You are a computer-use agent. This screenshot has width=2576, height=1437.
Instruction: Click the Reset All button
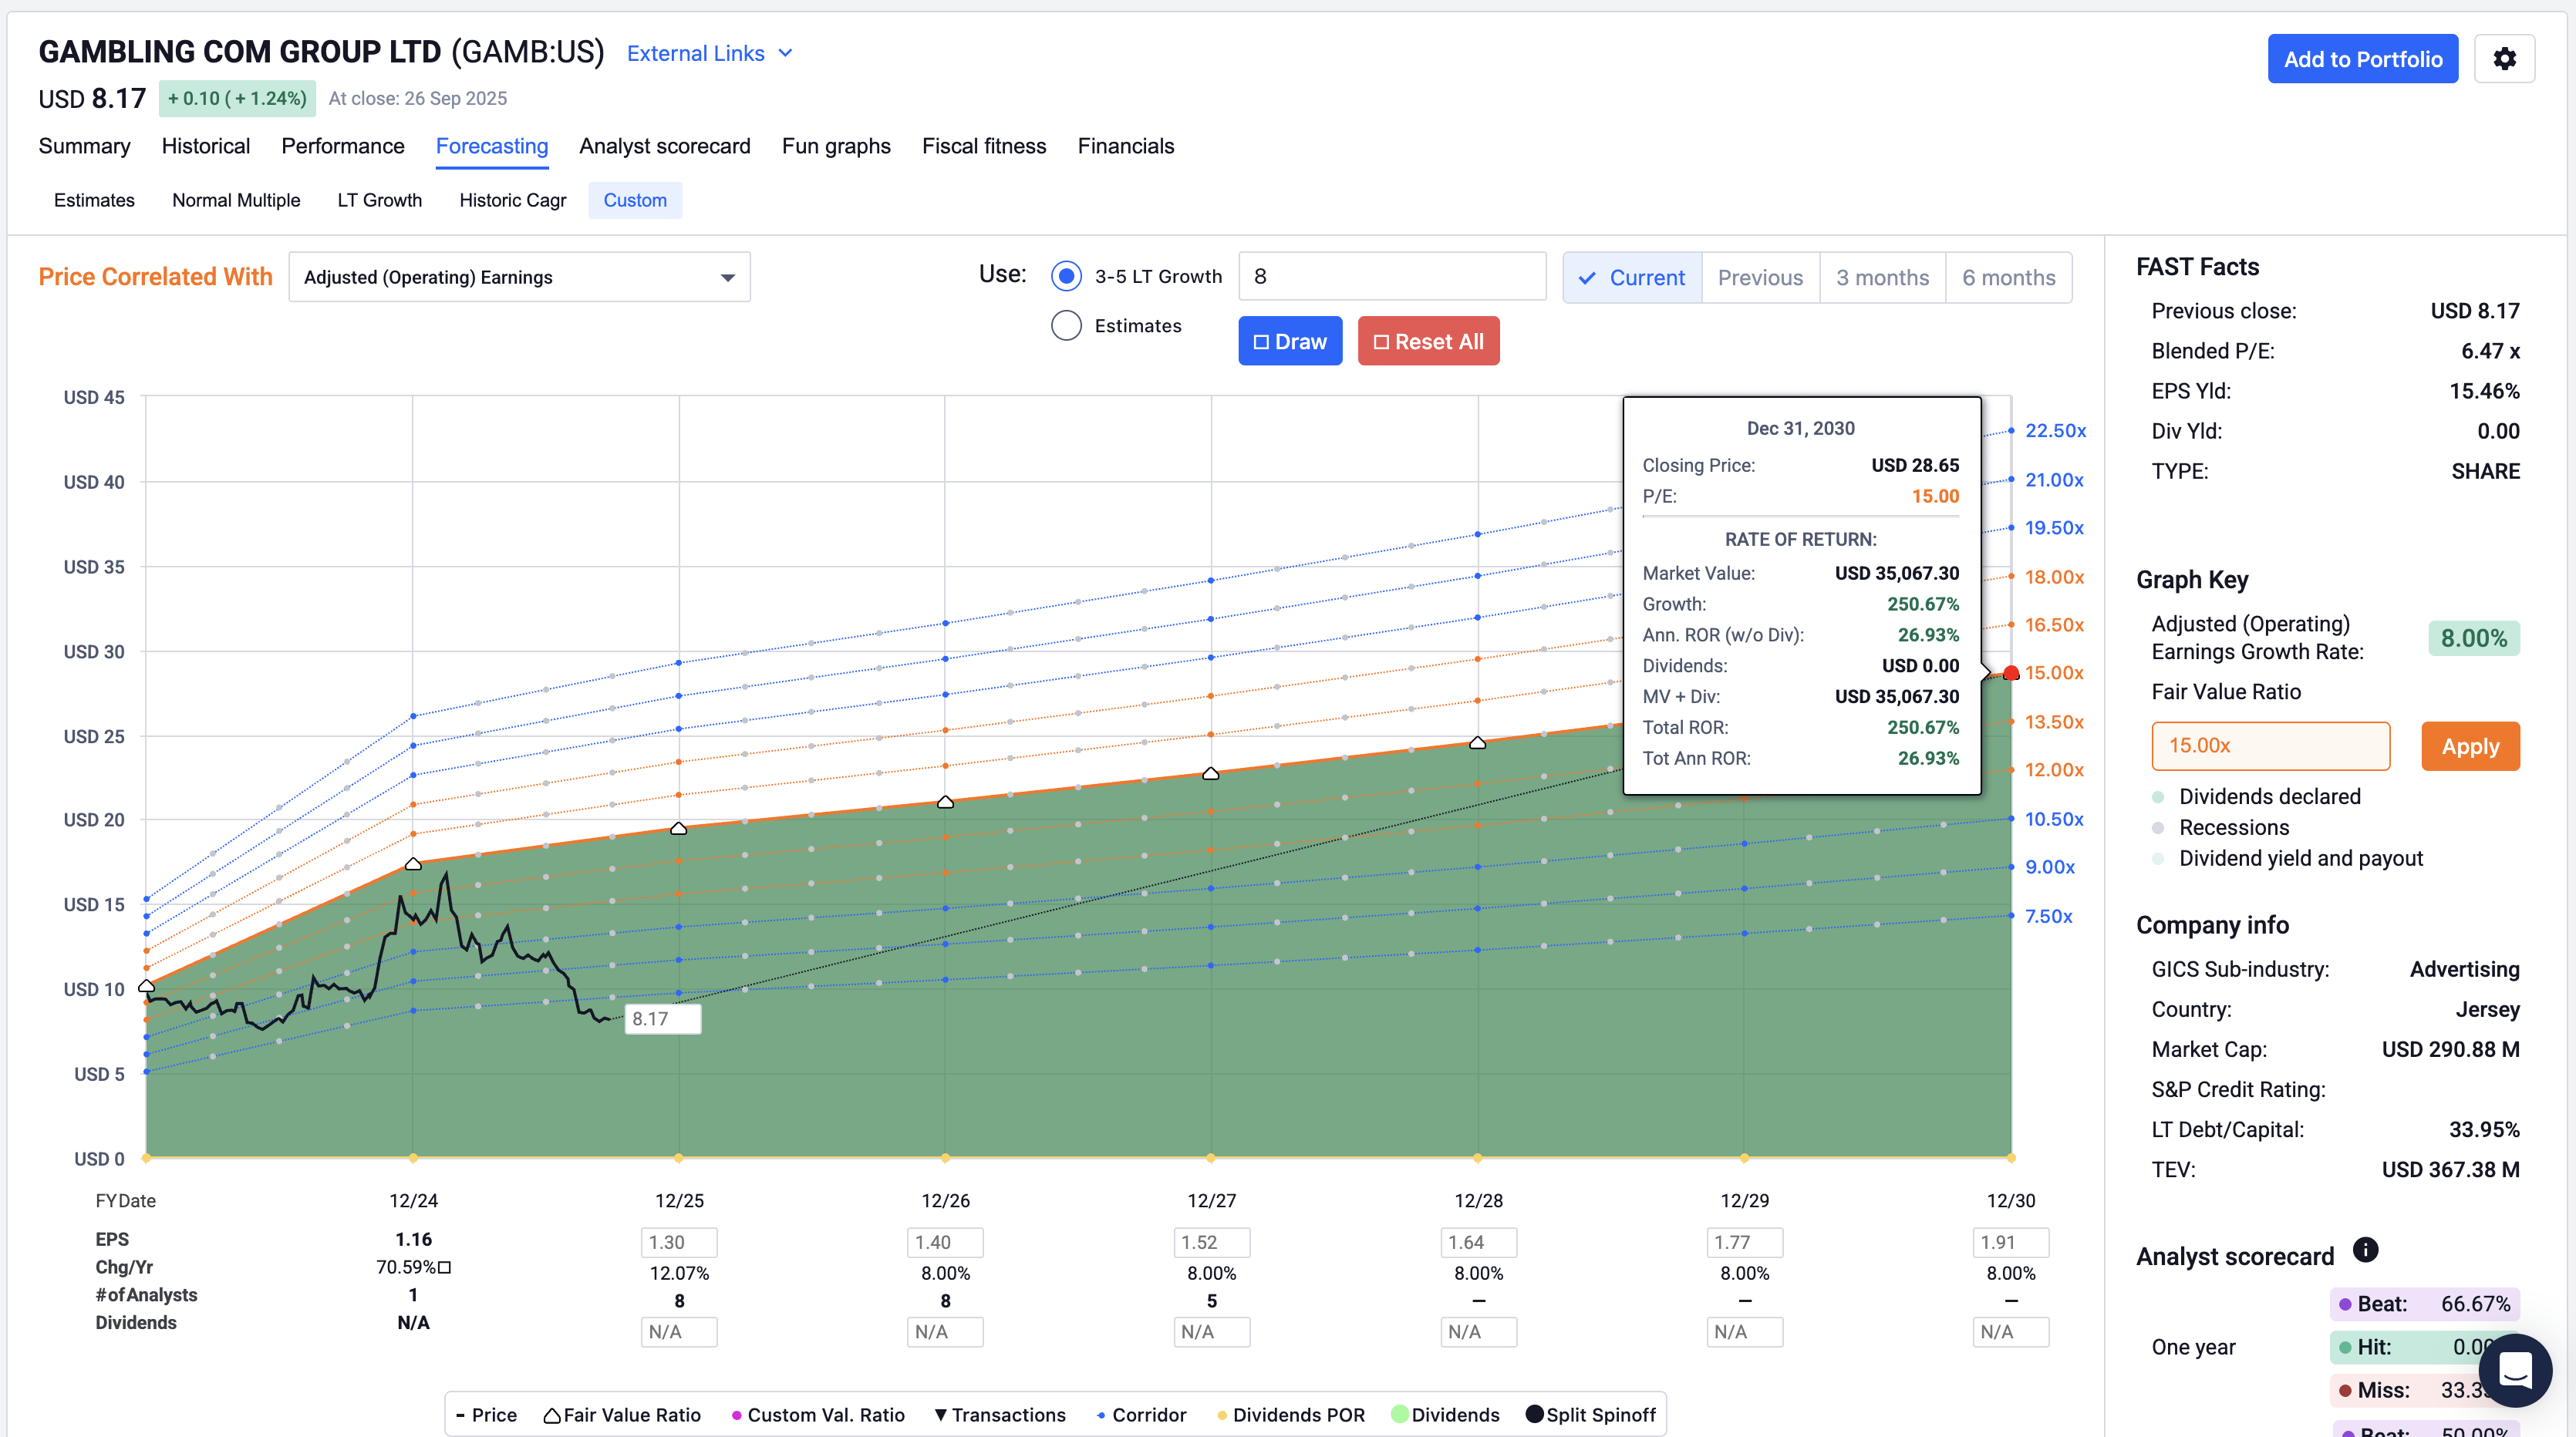(x=1428, y=341)
